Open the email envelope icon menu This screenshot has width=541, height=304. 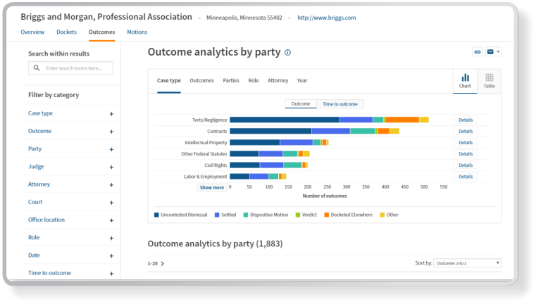pyautogui.click(x=493, y=52)
